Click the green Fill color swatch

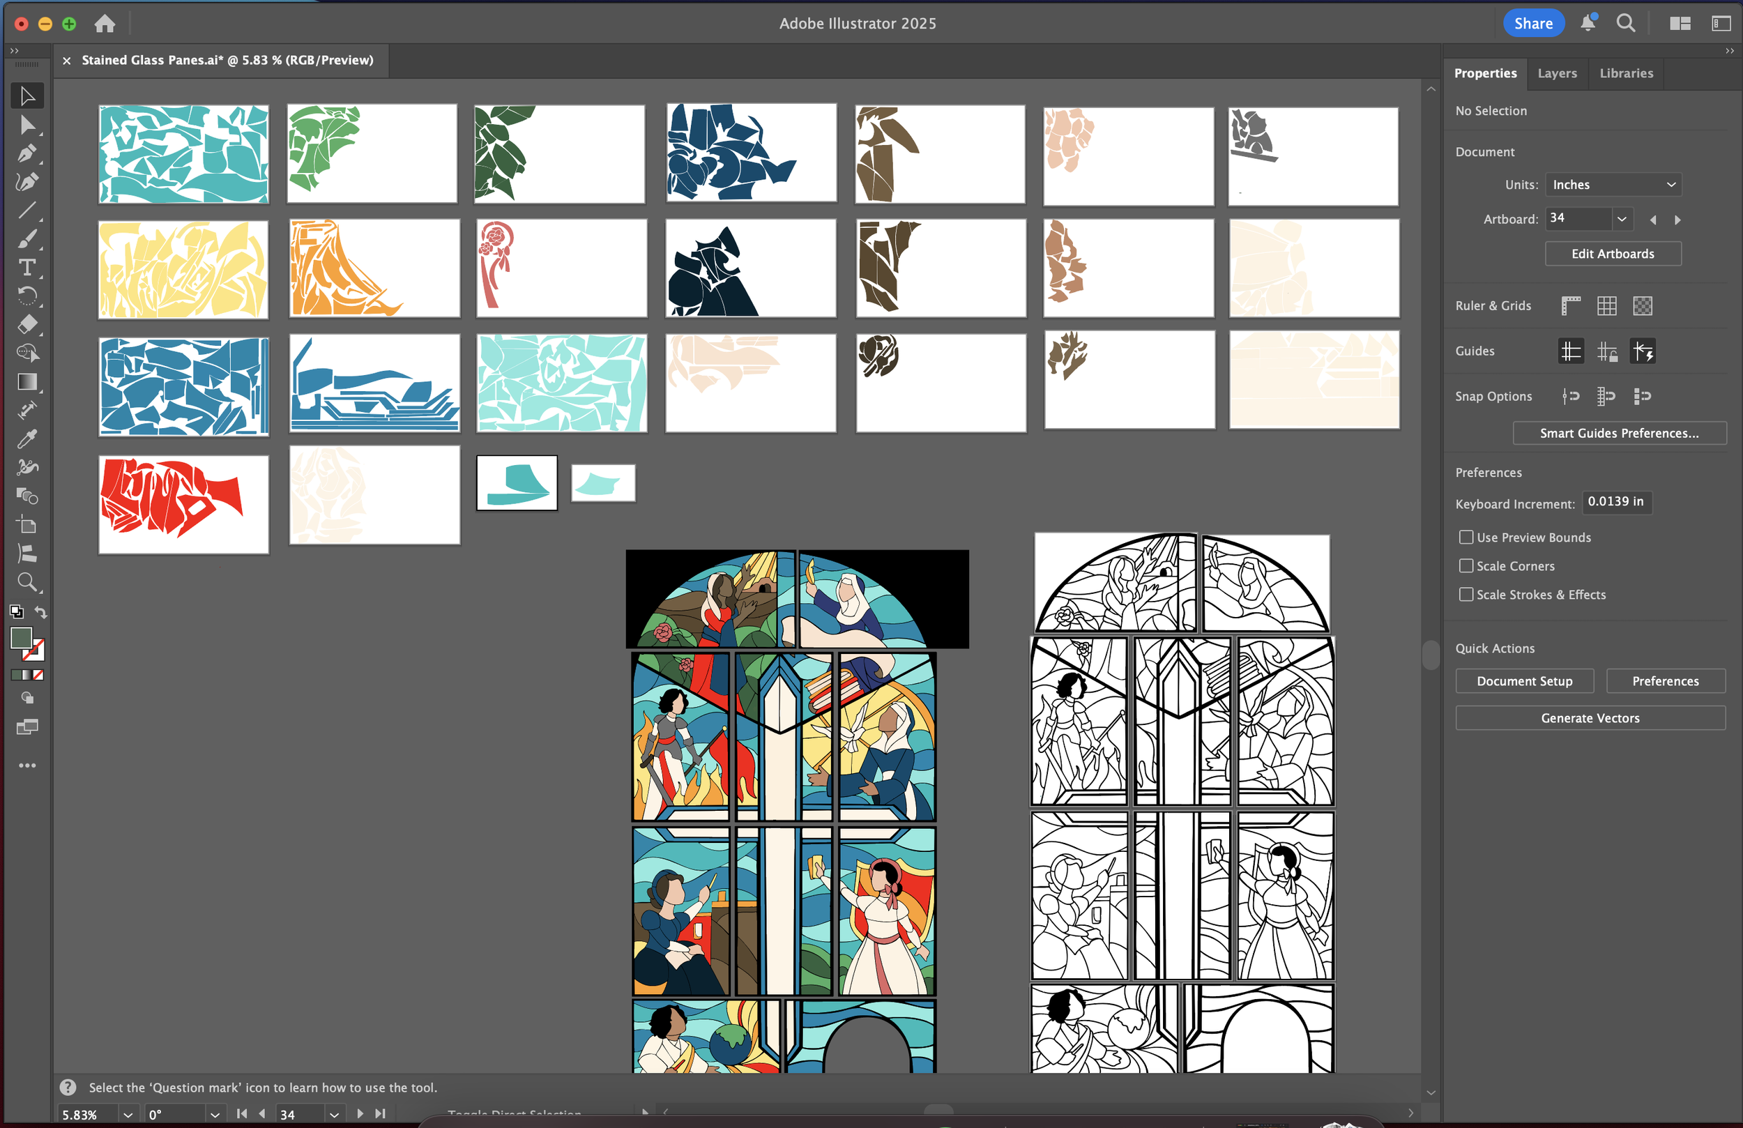[x=20, y=638]
